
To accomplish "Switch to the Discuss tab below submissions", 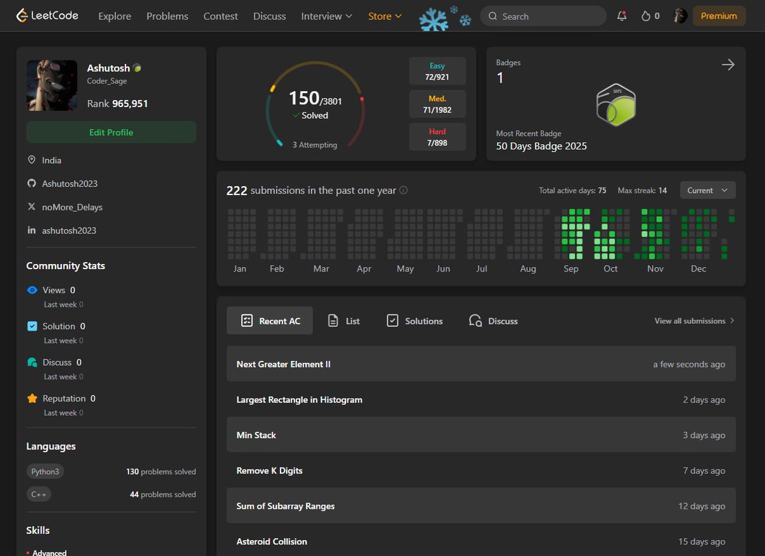I will [x=493, y=321].
